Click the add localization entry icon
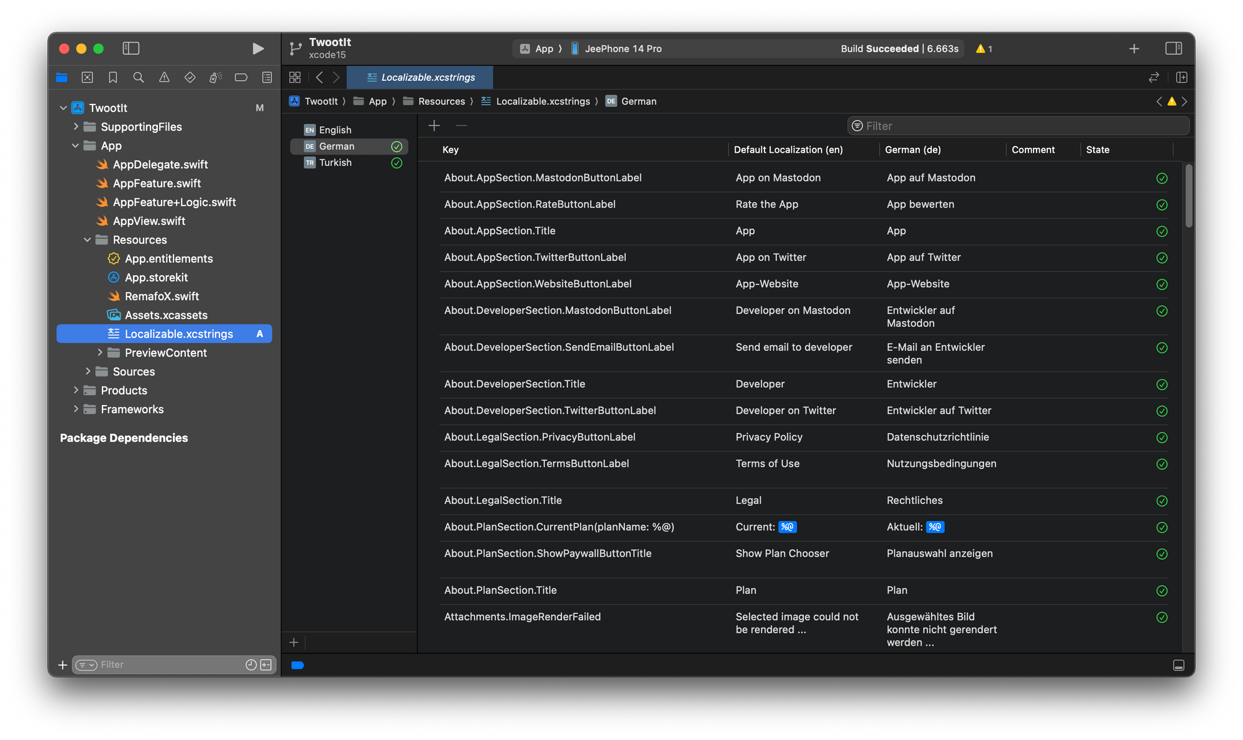 click(433, 125)
